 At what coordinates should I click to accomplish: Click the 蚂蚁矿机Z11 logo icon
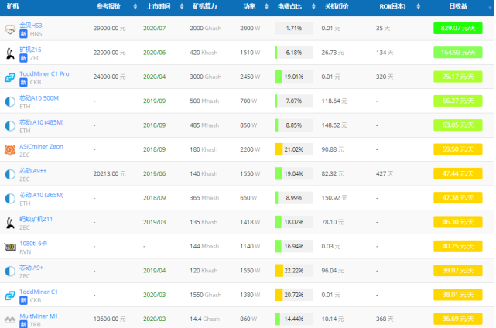click(x=10, y=223)
